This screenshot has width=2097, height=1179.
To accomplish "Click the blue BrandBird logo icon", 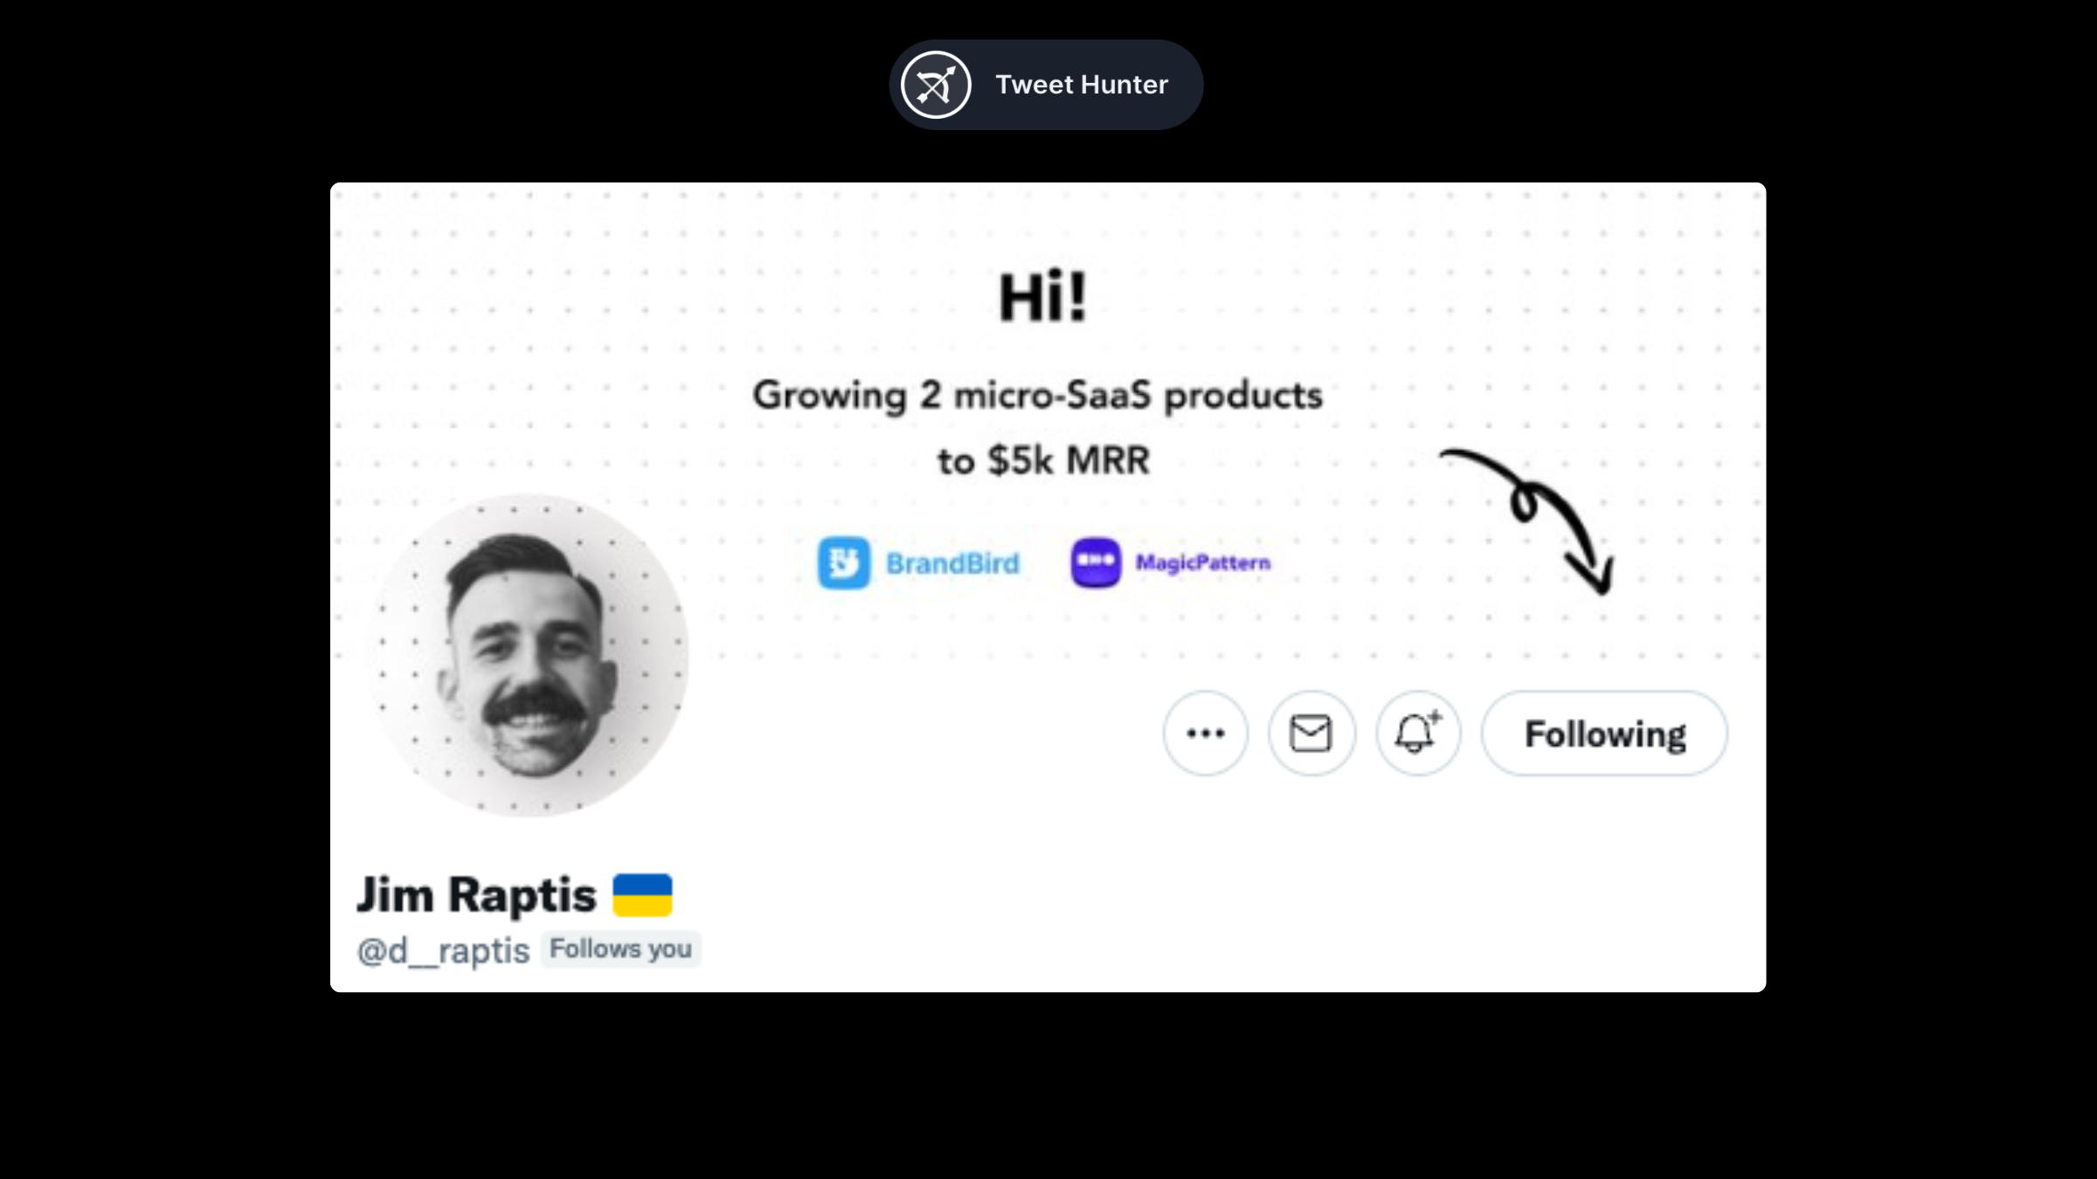I will pyautogui.click(x=844, y=563).
